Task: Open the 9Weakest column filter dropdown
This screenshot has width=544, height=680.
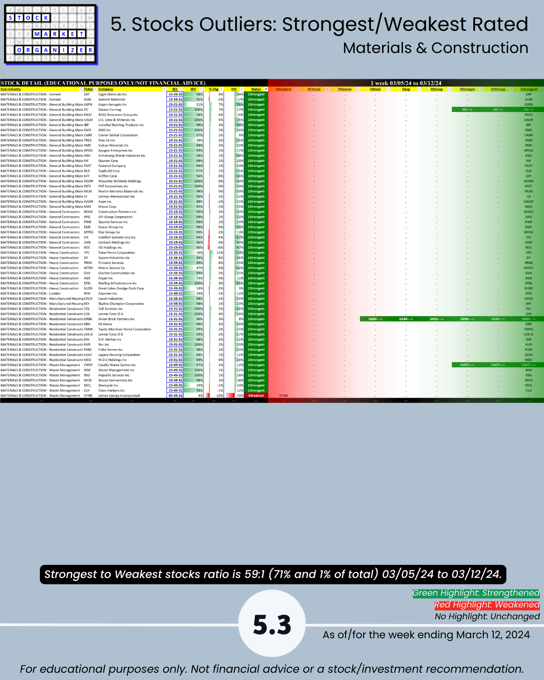Action: 296,89
